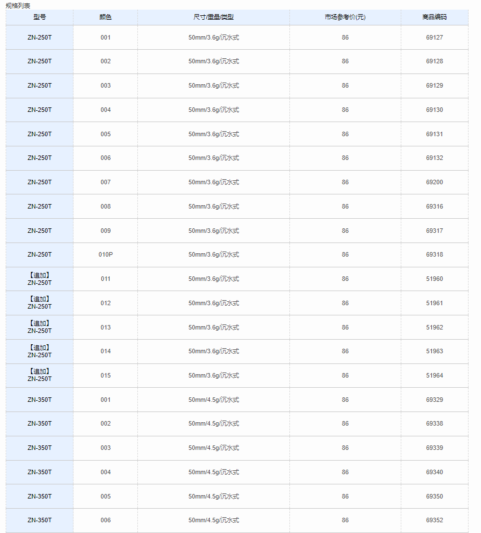Click the 【追加】ZN-250T model for color 015

point(40,375)
